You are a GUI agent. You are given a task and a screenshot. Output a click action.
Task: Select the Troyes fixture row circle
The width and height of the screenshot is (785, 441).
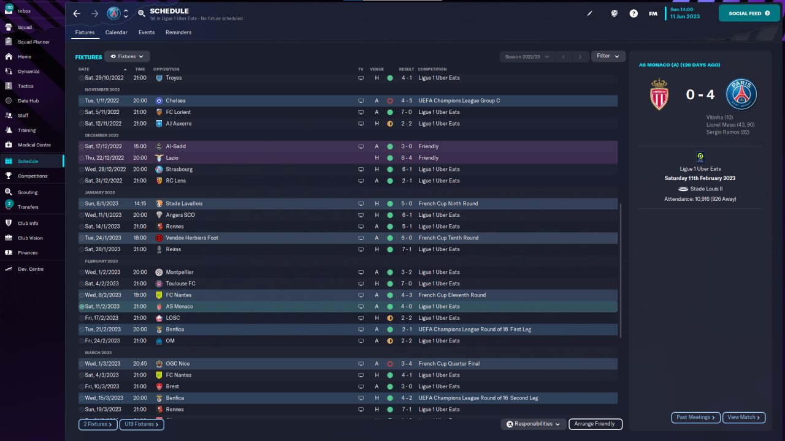(x=82, y=78)
